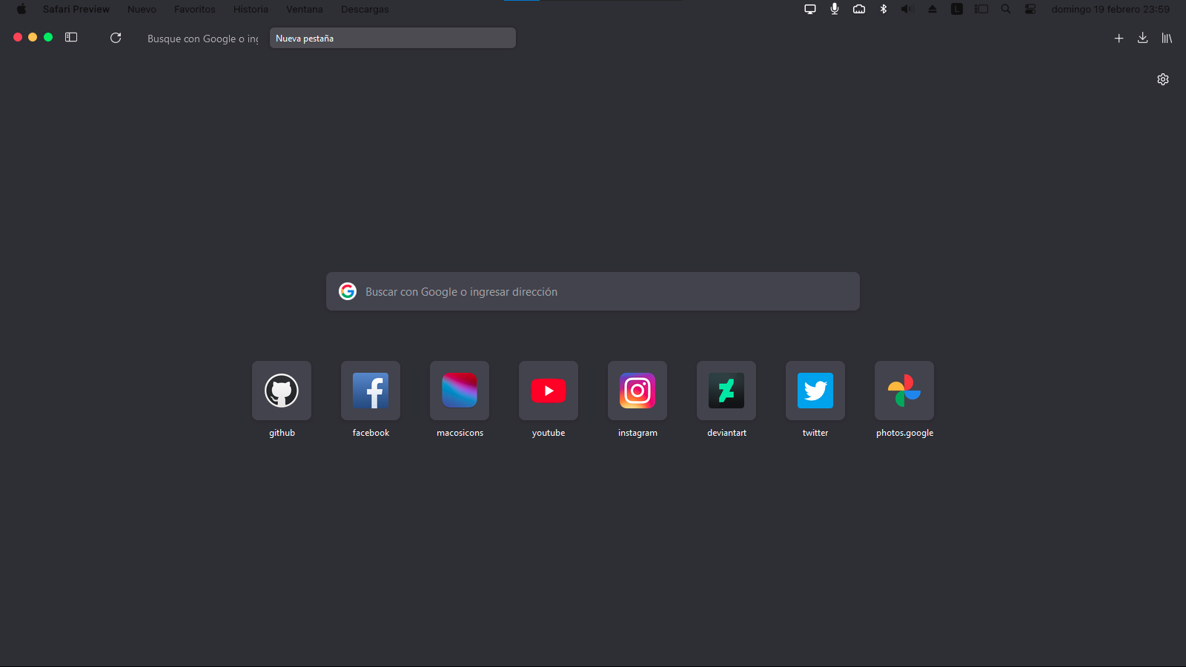Open the photos.google favorite shortcut
The image size is (1186, 667).
point(904,391)
